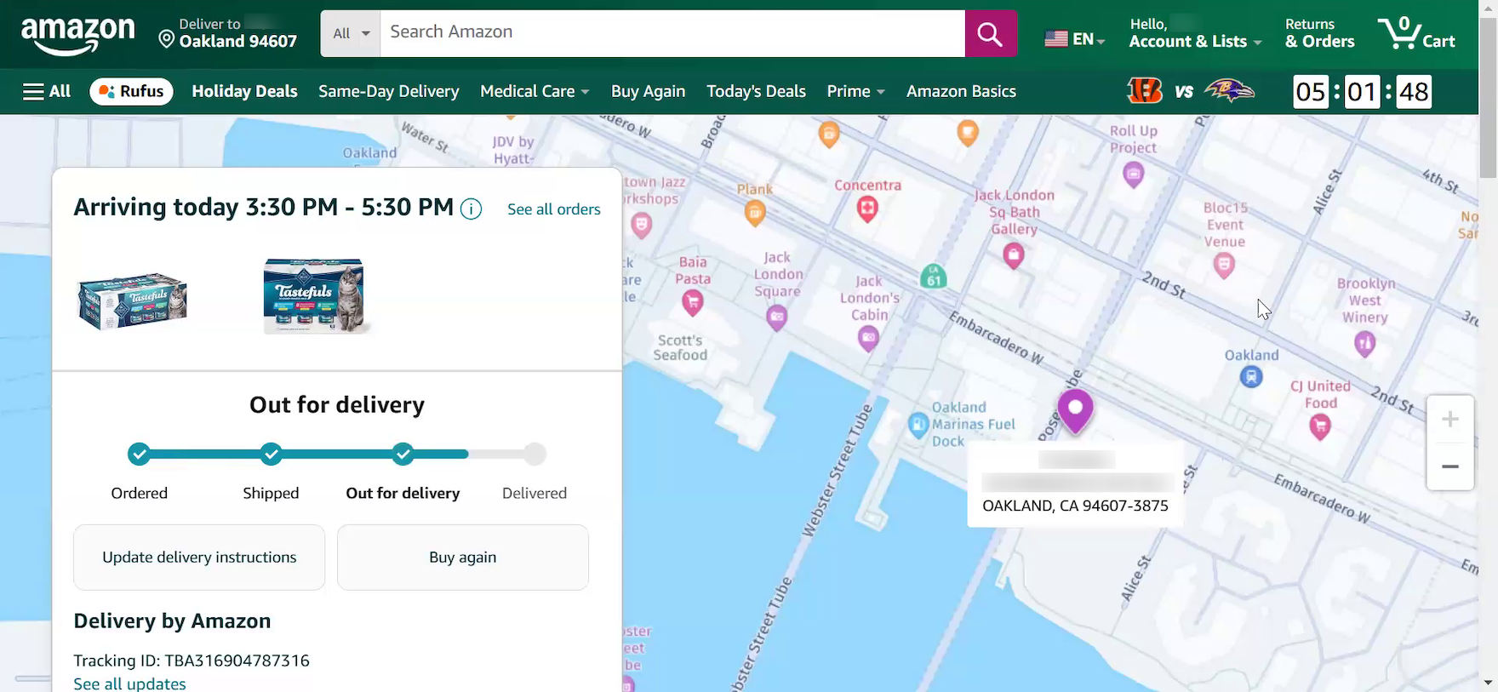Click the Baia Pasta map marker
This screenshot has height=692, width=1498.
(x=693, y=301)
